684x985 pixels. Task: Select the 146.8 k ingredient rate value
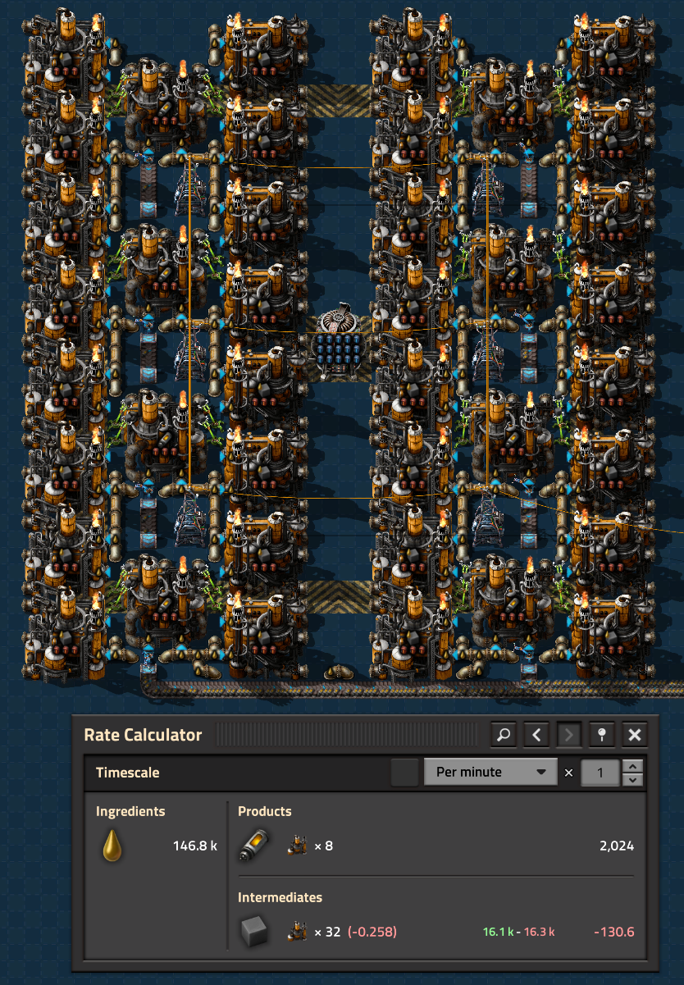[x=195, y=846]
